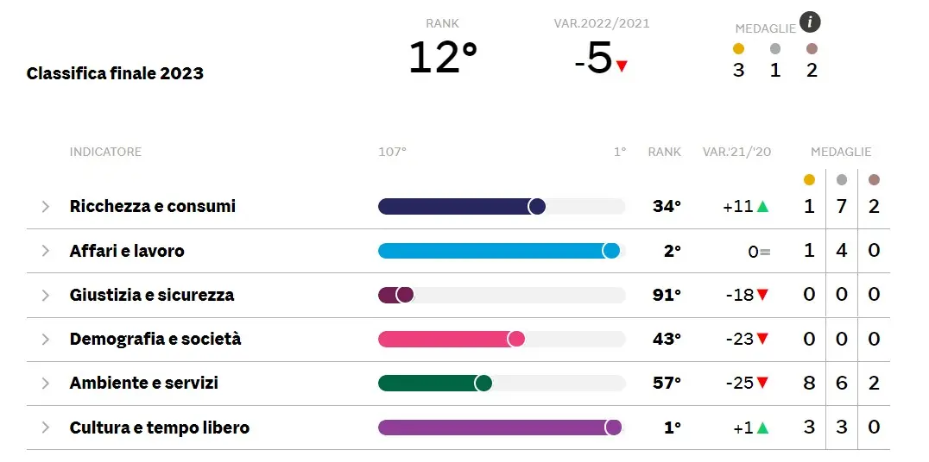Expand the Affari e lavoro chevron
This screenshot has width=929, height=462.
point(46,251)
